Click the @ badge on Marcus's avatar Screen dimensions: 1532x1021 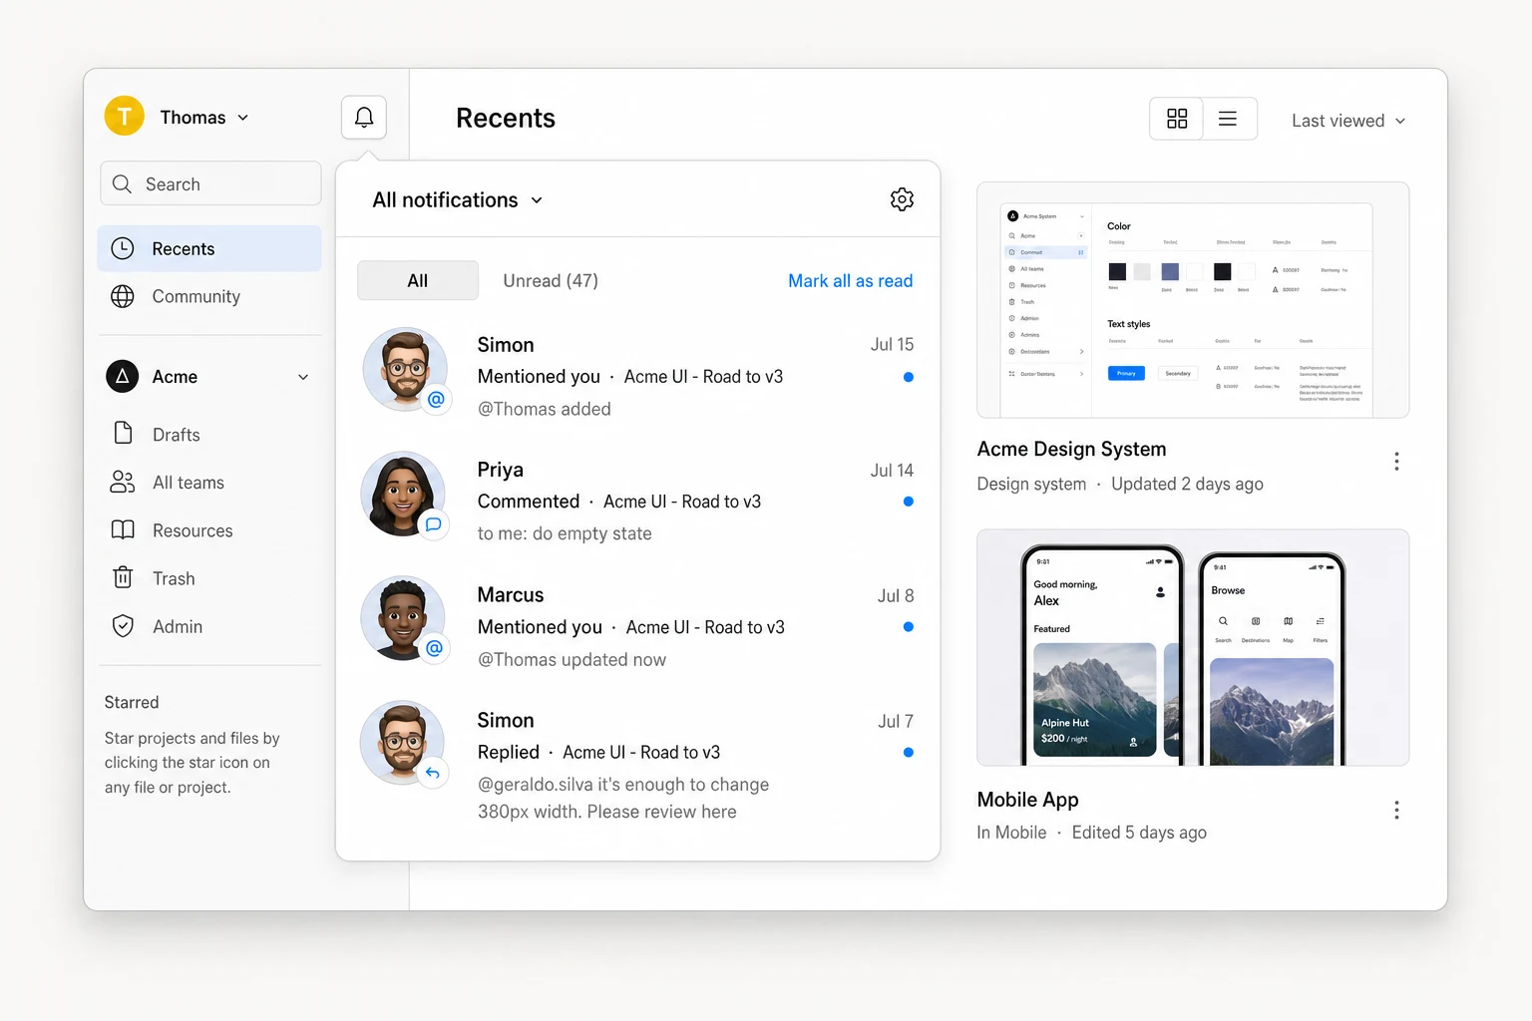tap(434, 648)
